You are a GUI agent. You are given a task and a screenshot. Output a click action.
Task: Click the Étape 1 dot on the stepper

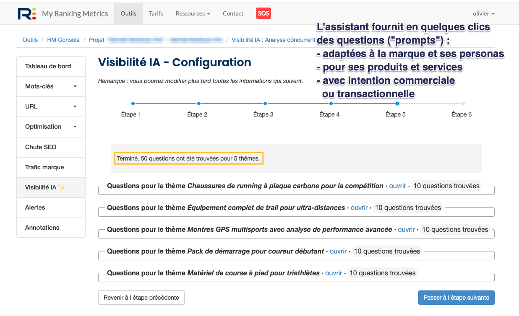tap(133, 103)
